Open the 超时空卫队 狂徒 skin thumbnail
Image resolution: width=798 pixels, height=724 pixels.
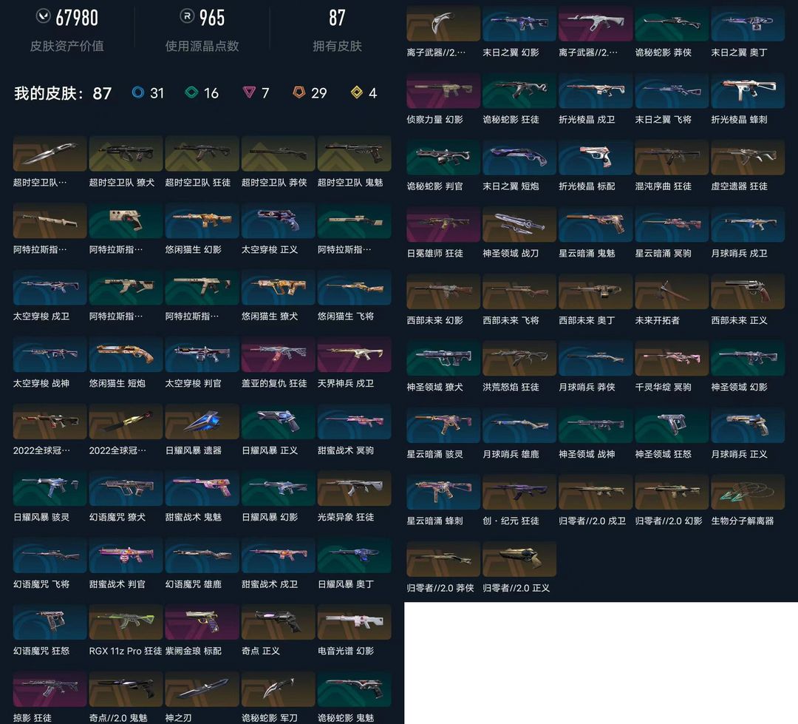(x=202, y=153)
